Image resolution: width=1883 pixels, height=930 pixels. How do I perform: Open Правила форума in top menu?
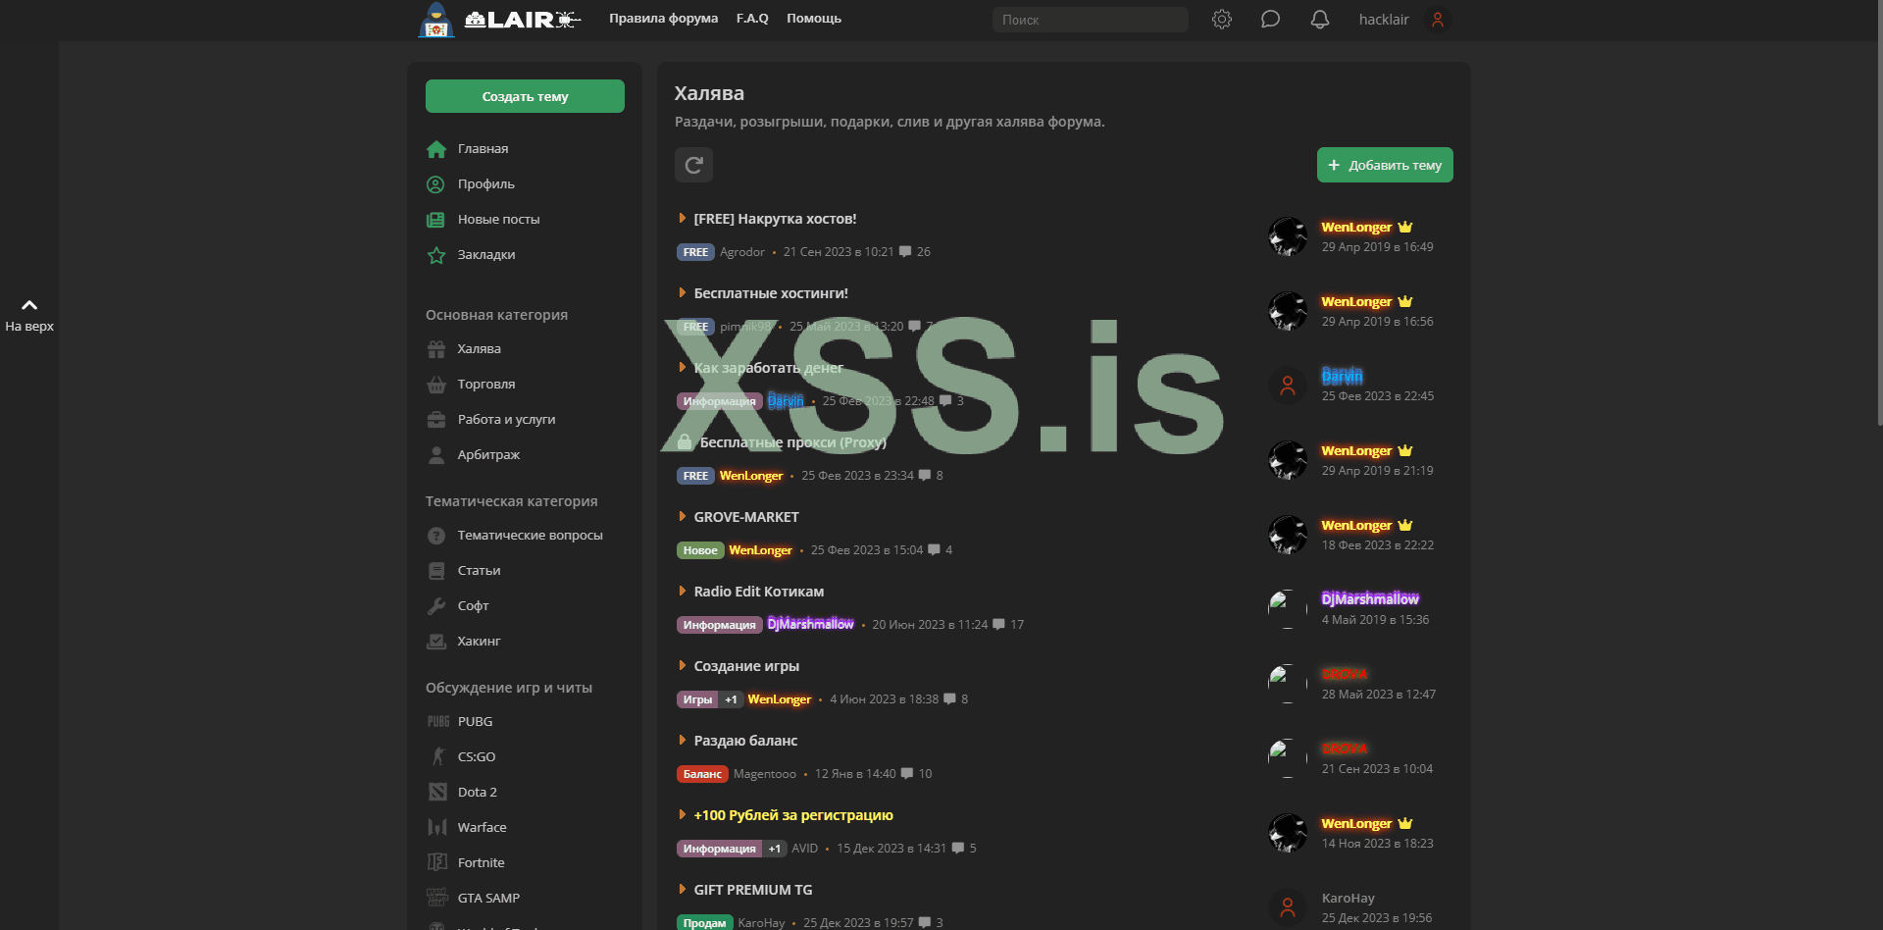663,19
